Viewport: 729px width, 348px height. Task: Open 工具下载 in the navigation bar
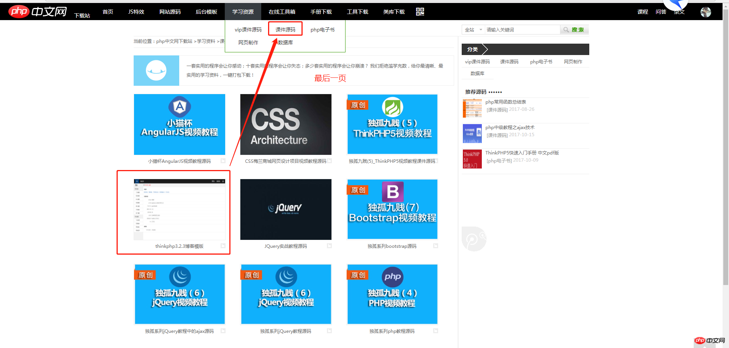tap(358, 12)
